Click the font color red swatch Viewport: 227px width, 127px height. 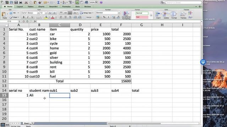tap(53, 17)
